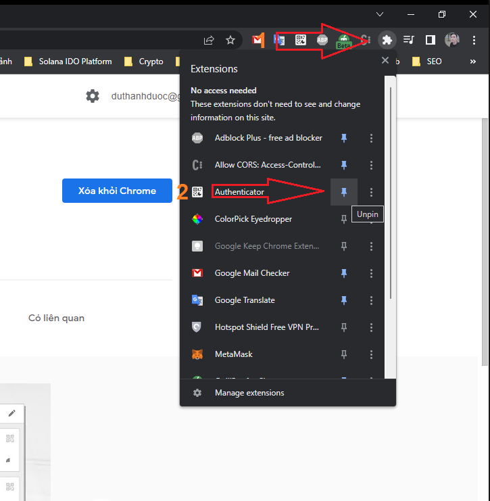Toggle the Chrome side panel icon
This screenshot has height=501, width=490.
(431, 40)
